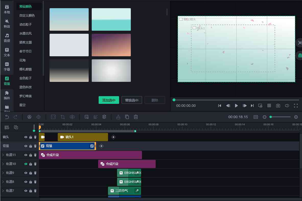
Task: Jump to the start of the preview
Action: pos(219,106)
